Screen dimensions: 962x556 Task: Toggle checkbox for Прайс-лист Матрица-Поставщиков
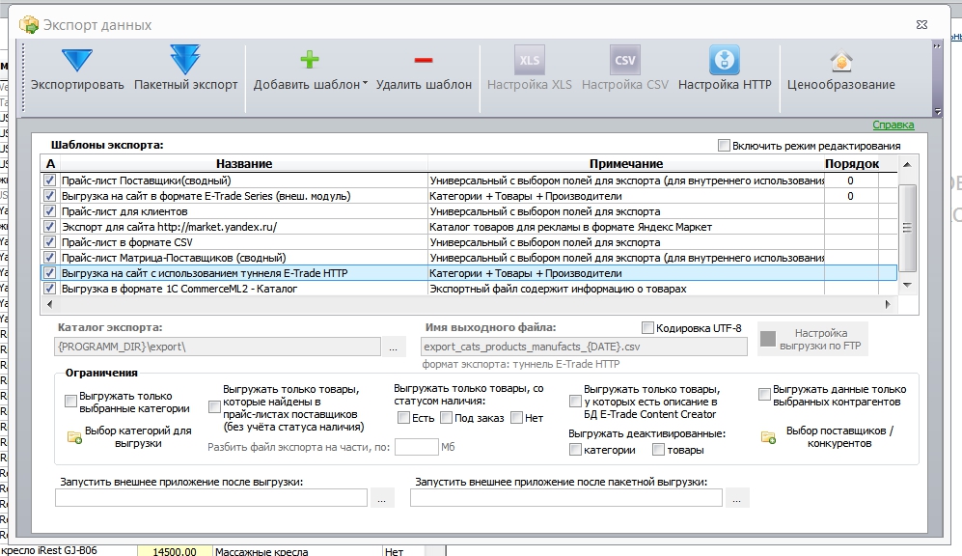coord(50,258)
